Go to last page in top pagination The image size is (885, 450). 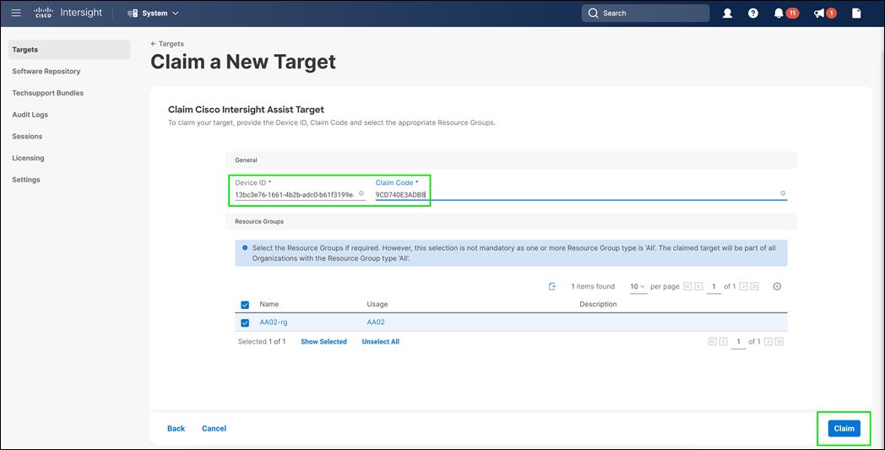click(755, 286)
